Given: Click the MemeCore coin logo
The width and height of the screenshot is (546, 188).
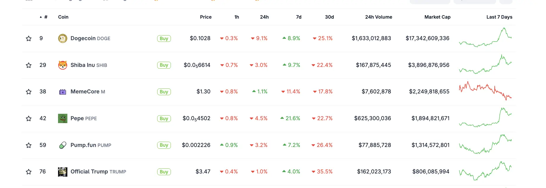Looking at the screenshot, I should pyautogui.click(x=62, y=92).
